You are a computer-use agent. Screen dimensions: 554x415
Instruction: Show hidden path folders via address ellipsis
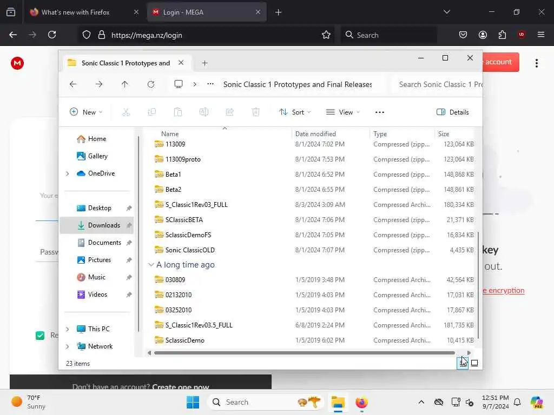tap(210, 84)
